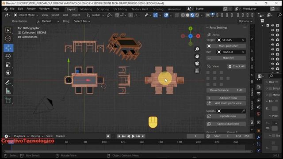Click the red X axis gizmo ball
The height and width of the screenshot is (159, 283).
pos(198,36)
